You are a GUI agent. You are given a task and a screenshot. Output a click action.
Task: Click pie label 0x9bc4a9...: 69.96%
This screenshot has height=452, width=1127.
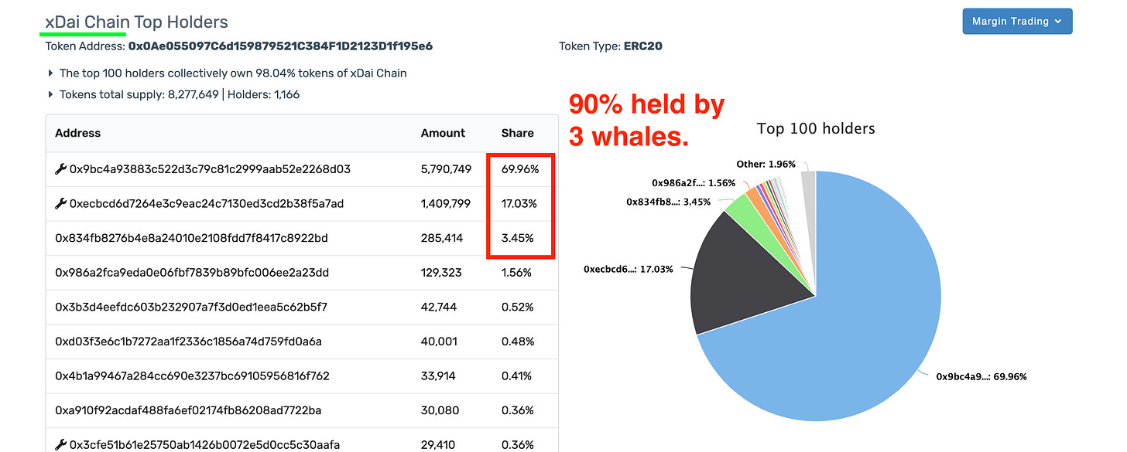[x=981, y=376]
